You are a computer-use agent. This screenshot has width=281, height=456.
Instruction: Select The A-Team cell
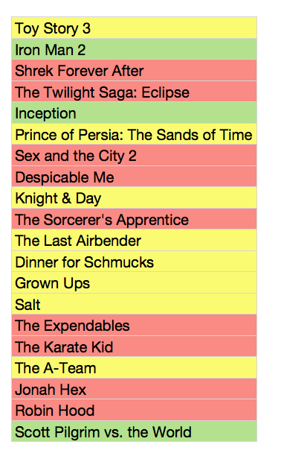point(134,367)
